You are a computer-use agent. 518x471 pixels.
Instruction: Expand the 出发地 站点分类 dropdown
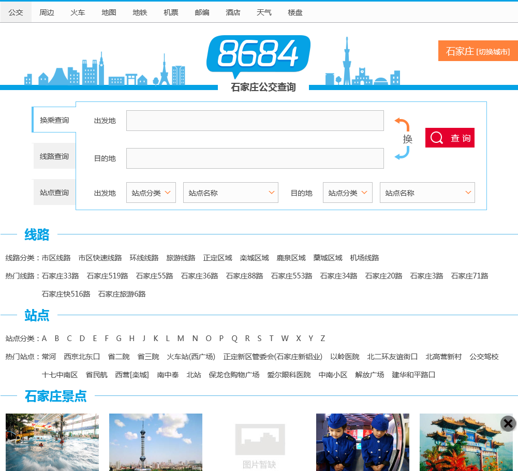point(151,193)
